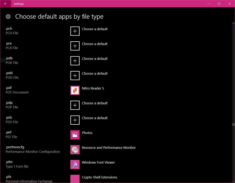Click the settings gear icon near the title

tap(9, 17)
